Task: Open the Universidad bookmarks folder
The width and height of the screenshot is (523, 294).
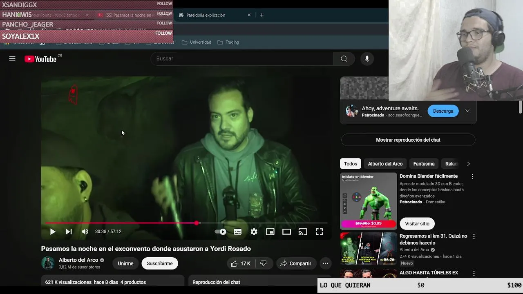Action: 197,42
